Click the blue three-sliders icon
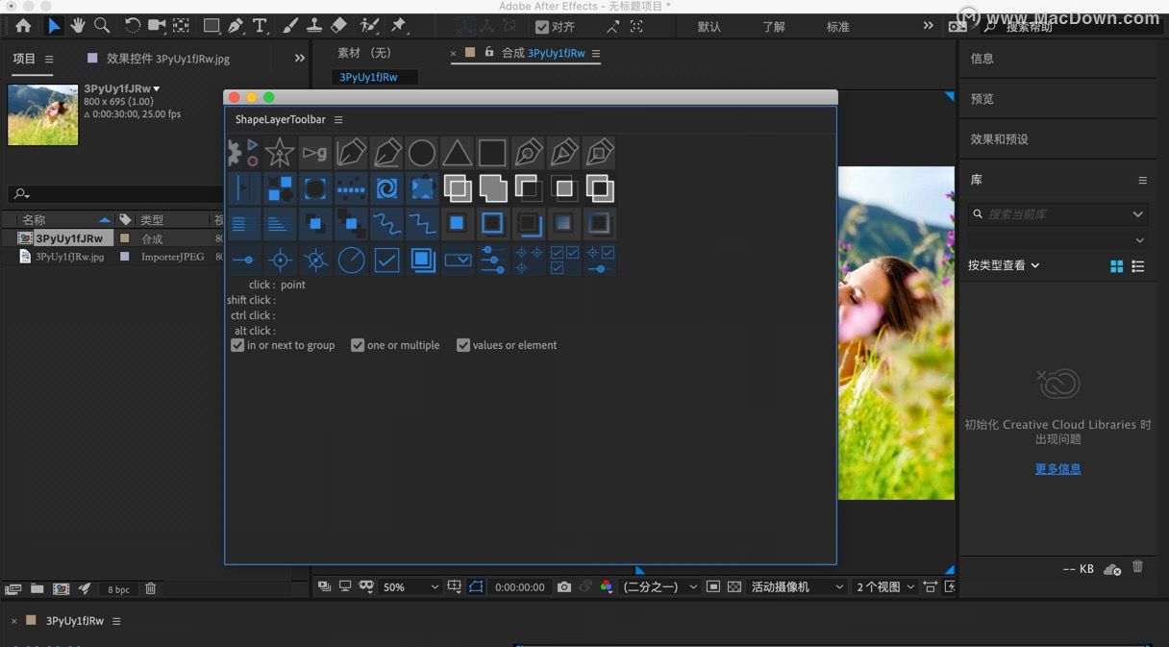 (492, 260)
